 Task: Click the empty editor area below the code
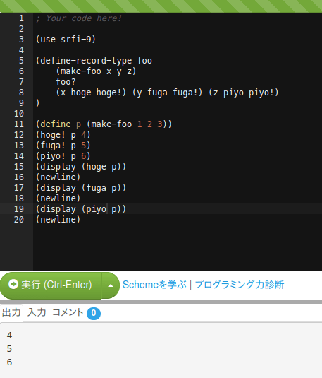click(178, 247)
